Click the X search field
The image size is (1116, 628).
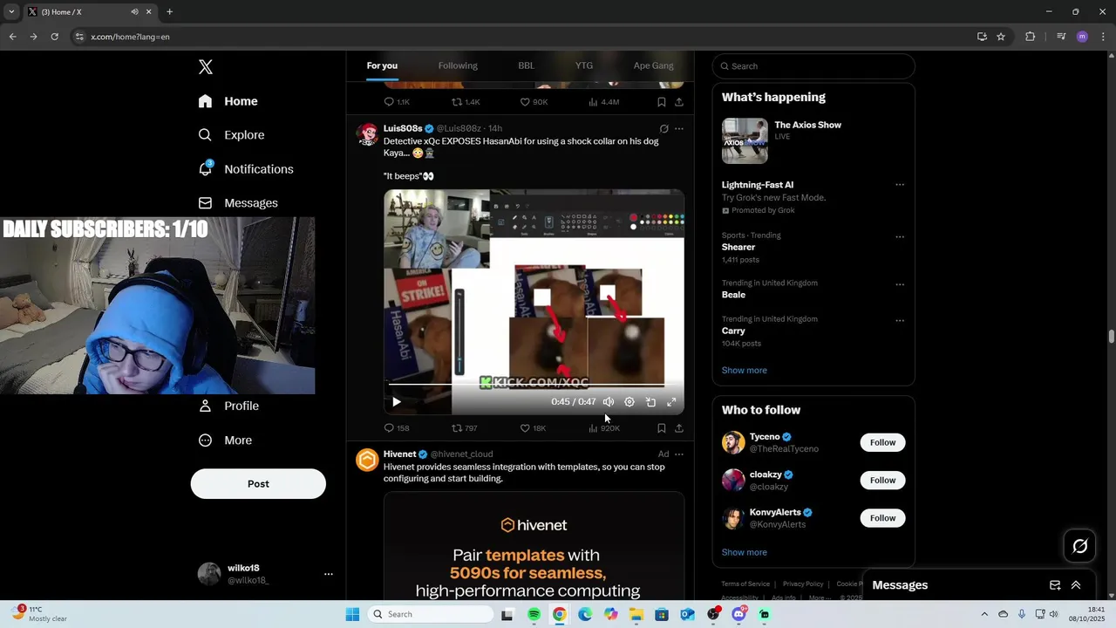pyautogui.click(x=813, y=66)
